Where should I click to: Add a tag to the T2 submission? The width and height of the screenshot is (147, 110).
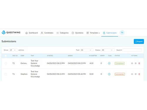coord(109,63)
